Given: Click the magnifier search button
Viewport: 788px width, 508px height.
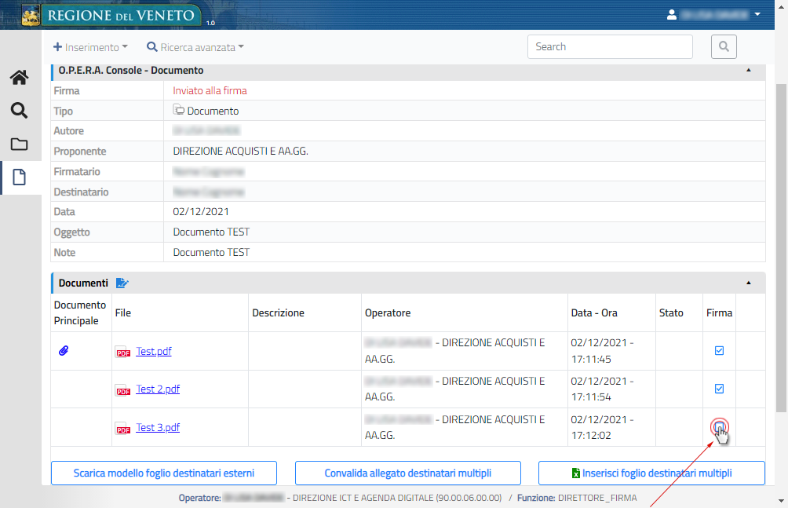Looking at the screenshot, I should coord(724,47).
